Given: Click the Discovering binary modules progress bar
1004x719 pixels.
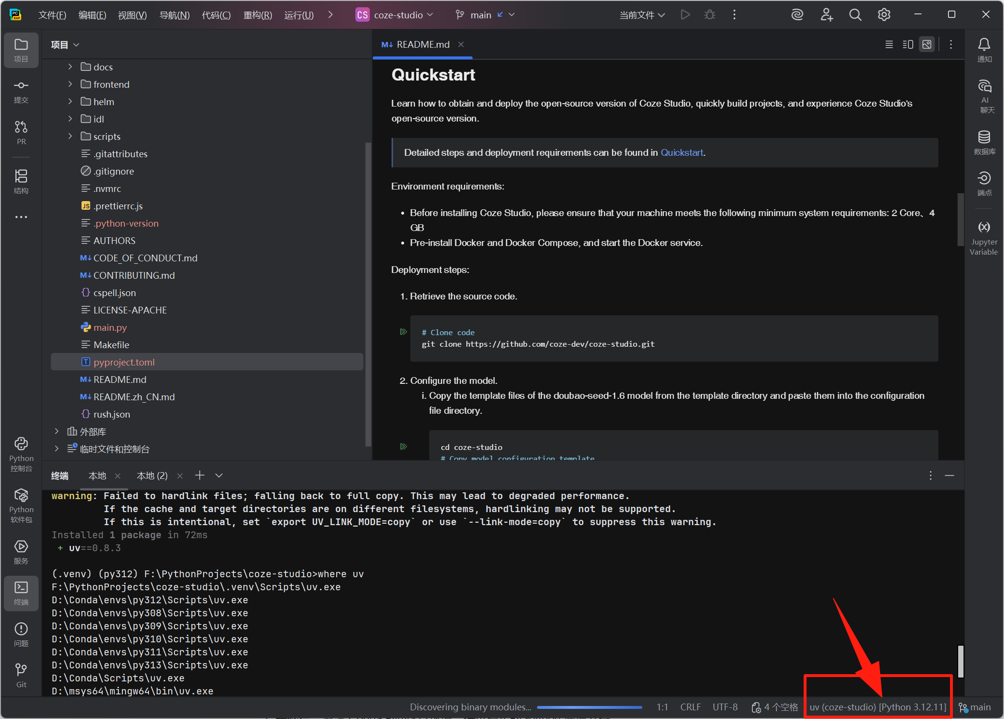Looking at the screenshot, I should 589,707.
